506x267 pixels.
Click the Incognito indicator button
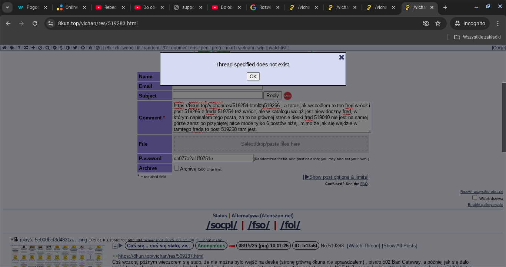[470, 23]
